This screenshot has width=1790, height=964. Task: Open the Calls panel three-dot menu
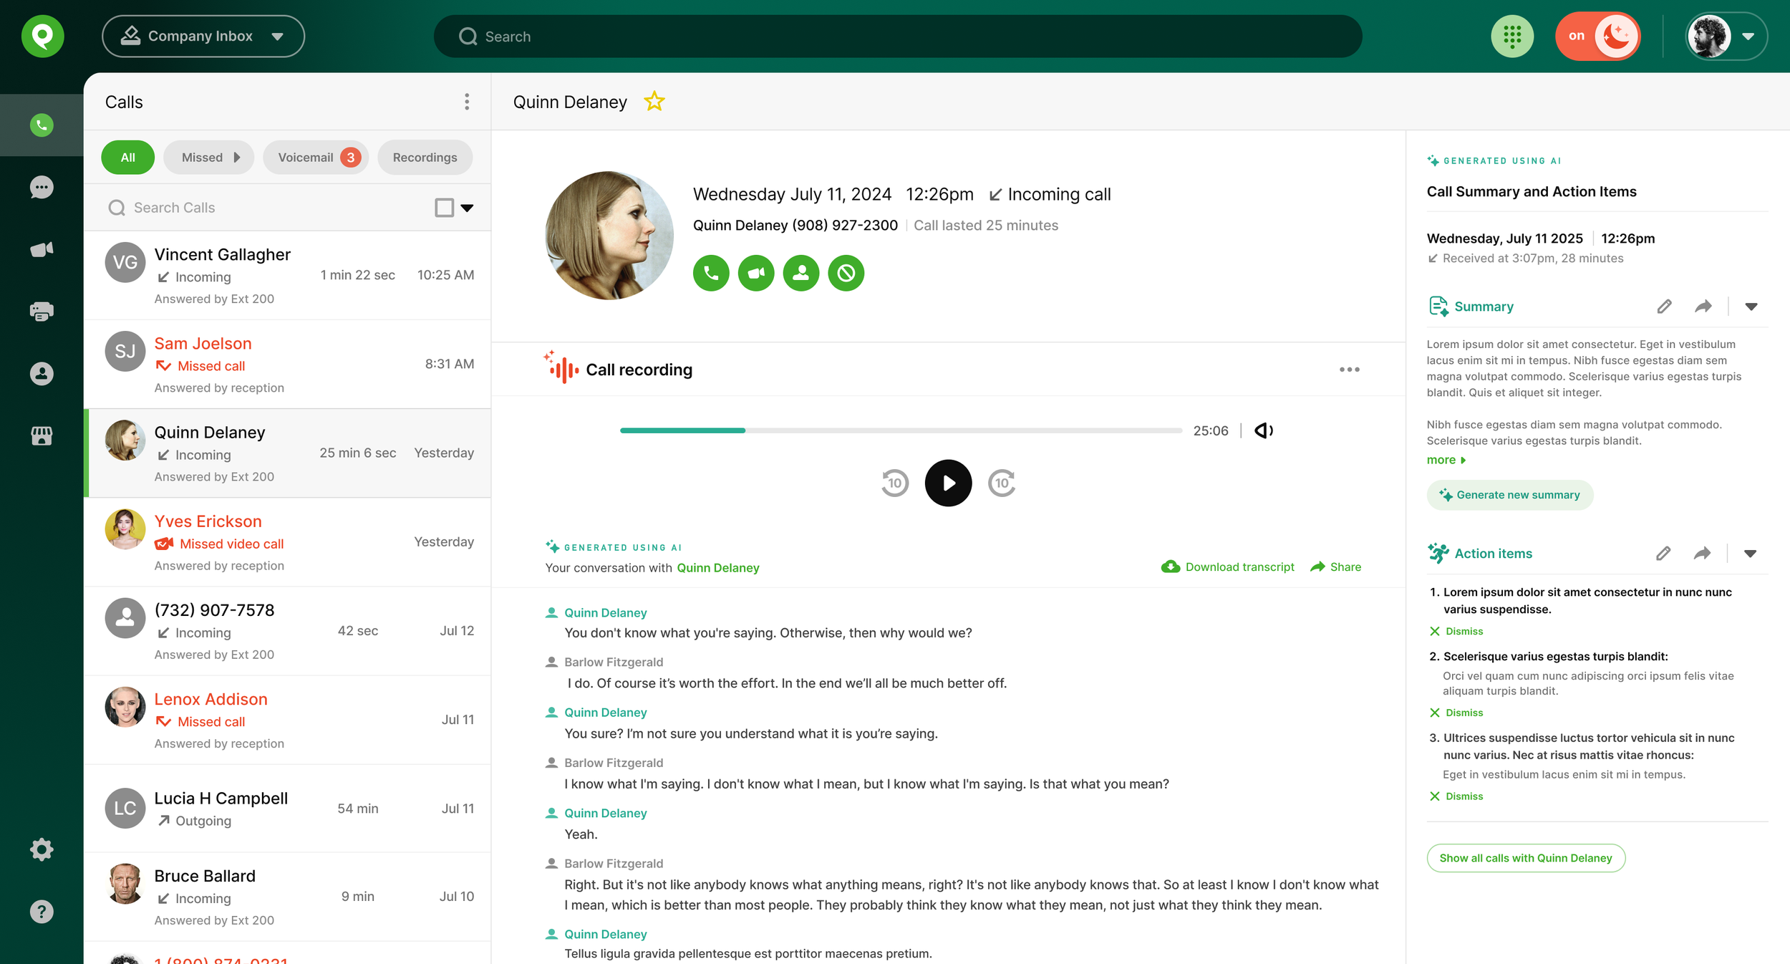(x=466, y=102)
